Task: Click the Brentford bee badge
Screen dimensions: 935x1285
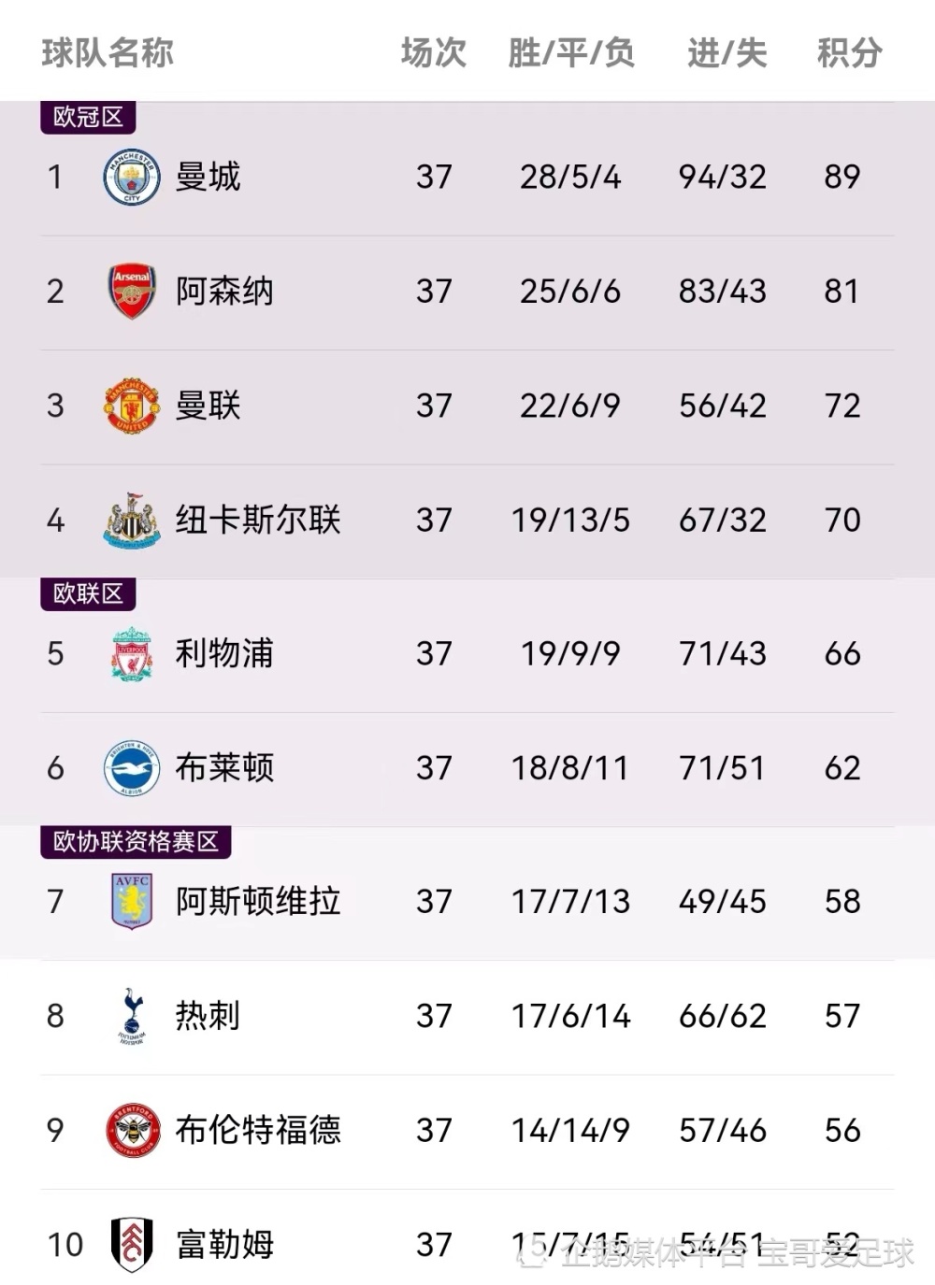Action: pos(132,1130)
